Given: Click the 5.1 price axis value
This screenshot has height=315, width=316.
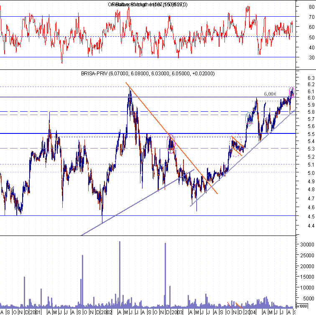Looking at the screenshot, I should coord(311,164).
